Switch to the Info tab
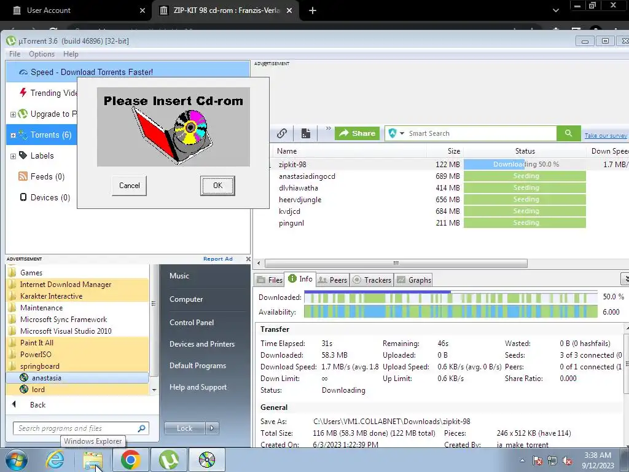This screenshot has width=629, height=472. pyautogui.click(x=300, y=279)
